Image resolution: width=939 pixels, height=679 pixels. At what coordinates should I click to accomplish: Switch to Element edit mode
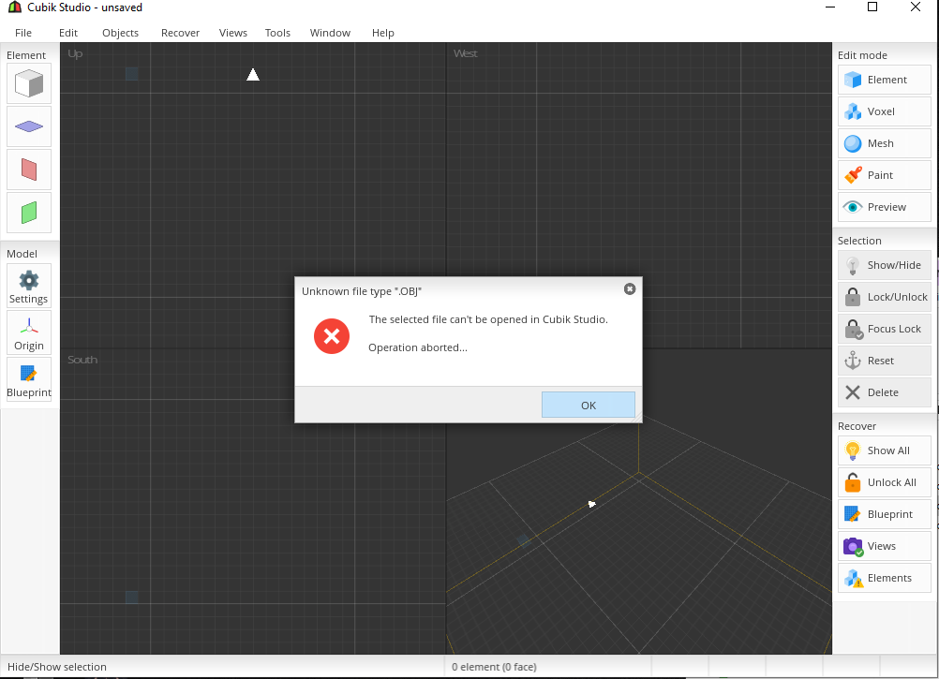tap(884, 80)
